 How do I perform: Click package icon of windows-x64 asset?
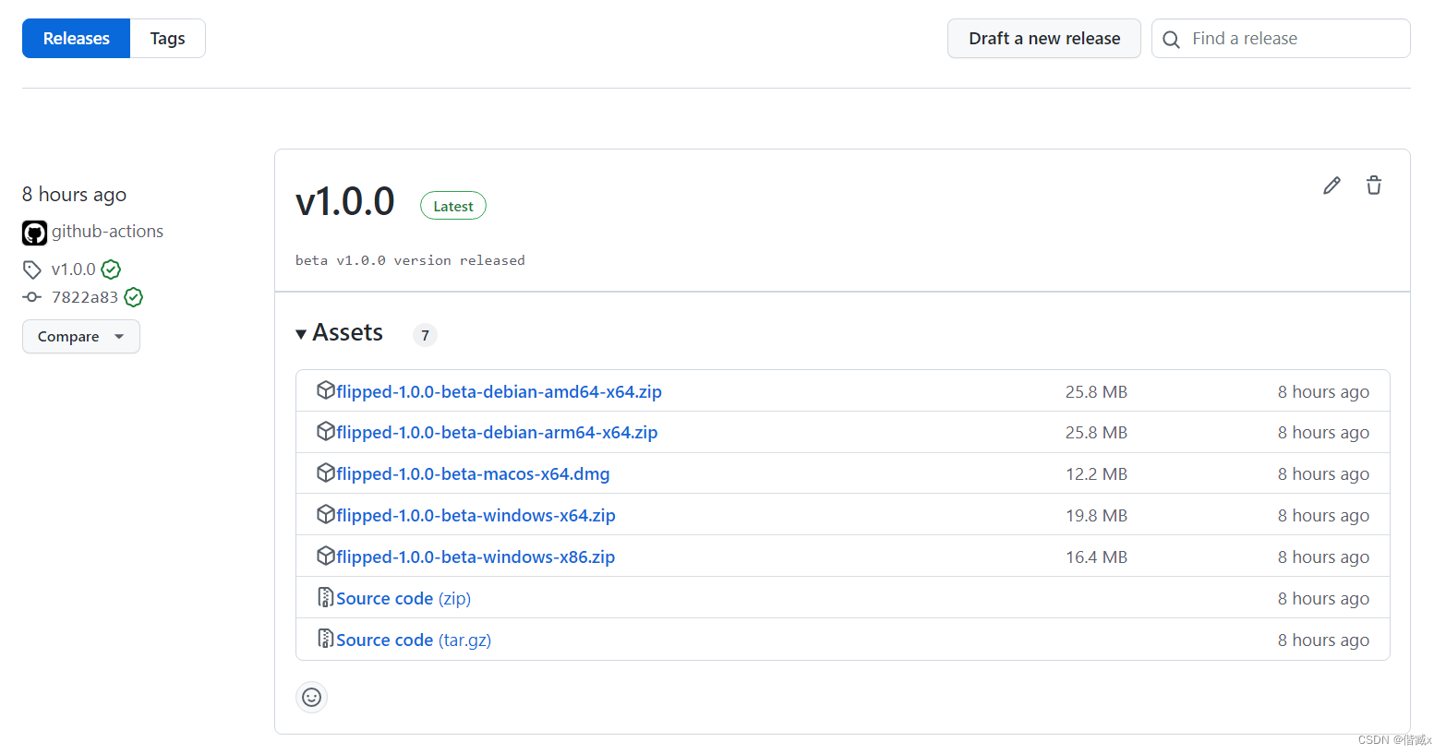click(x=325, y=514)
